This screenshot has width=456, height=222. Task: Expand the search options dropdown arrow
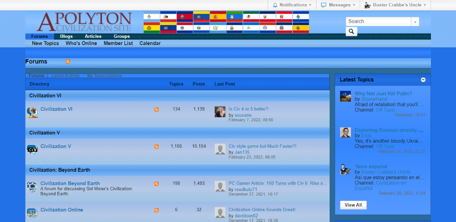point(415,21)
